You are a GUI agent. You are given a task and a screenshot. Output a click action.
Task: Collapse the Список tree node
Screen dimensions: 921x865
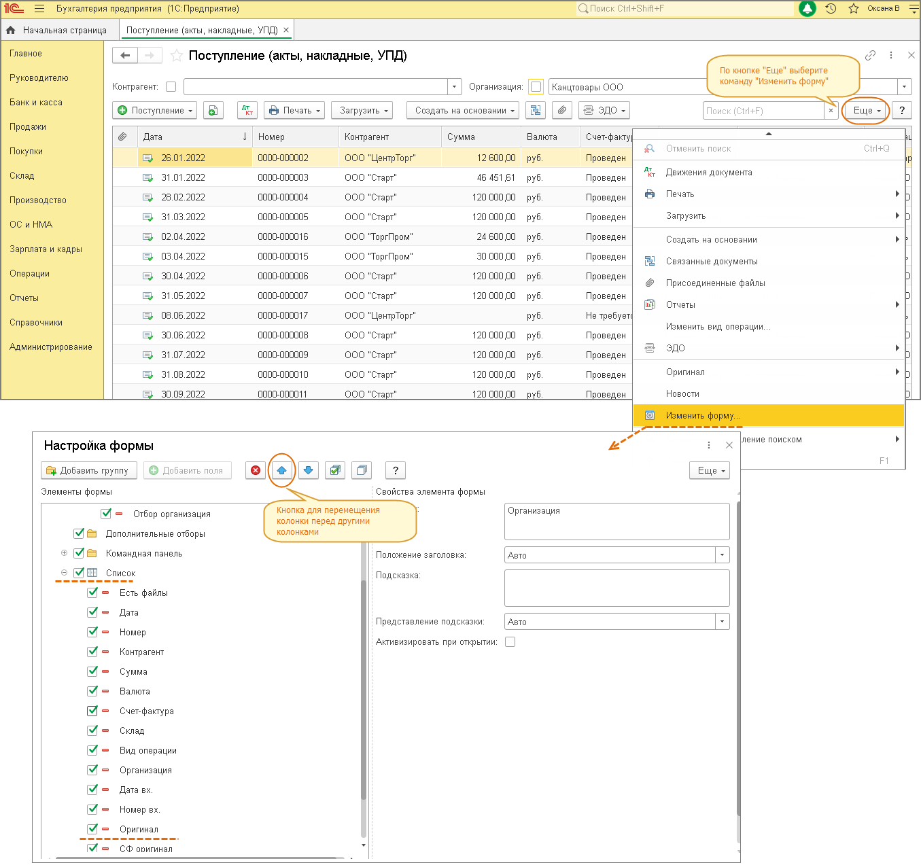coord(65,572)
